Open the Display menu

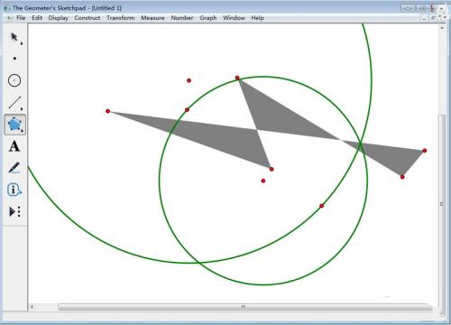pyautogui.click(x=59, y=18)
